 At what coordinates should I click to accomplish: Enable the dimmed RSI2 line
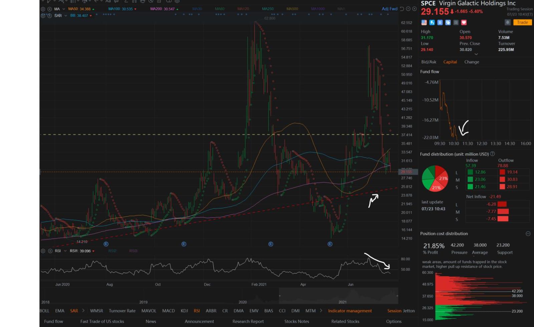(112, 251)
